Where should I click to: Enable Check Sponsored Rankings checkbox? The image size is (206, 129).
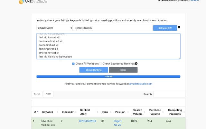(x=101, y=64)
